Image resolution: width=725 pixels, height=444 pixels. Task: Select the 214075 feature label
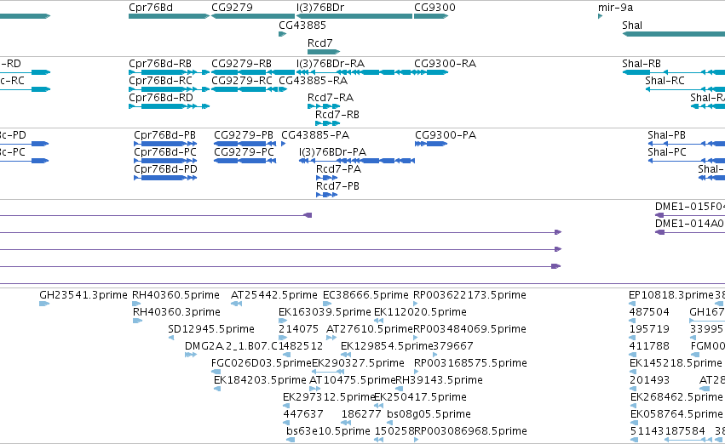tap(298, 328)
